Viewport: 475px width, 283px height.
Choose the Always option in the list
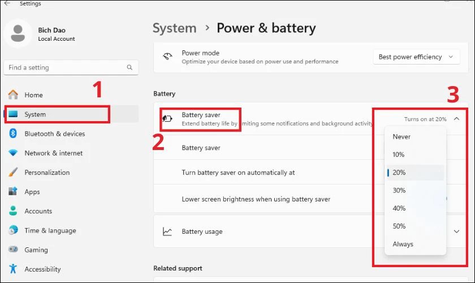pyautogui.click(x=403, y=244)
